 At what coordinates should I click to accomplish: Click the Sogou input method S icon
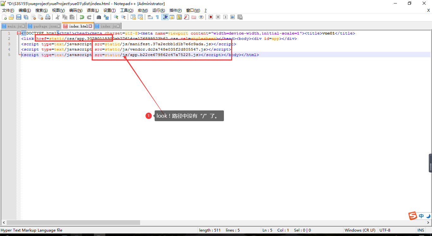click(413, 216)
